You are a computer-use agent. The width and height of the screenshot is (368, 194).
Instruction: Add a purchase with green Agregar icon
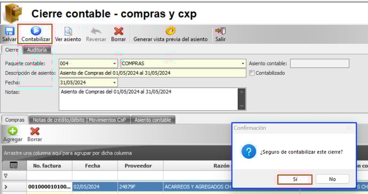(13, 131)
